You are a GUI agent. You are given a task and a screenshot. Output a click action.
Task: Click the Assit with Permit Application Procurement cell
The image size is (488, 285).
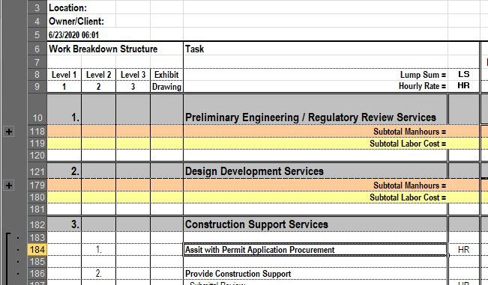point(316,250)
